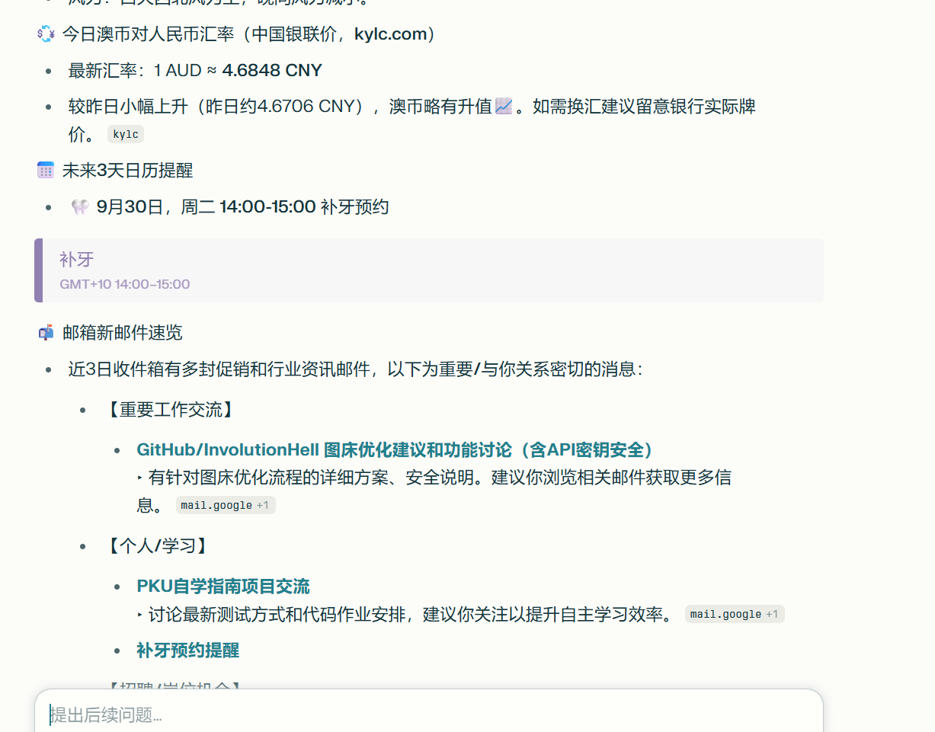Open the PKU自学指南项目交流 link
Image resolution: width=935 pixels, height=732 pixels.
(223, 586)
